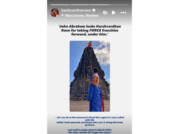Select the third story progress segment

click(x=99, y=5)
